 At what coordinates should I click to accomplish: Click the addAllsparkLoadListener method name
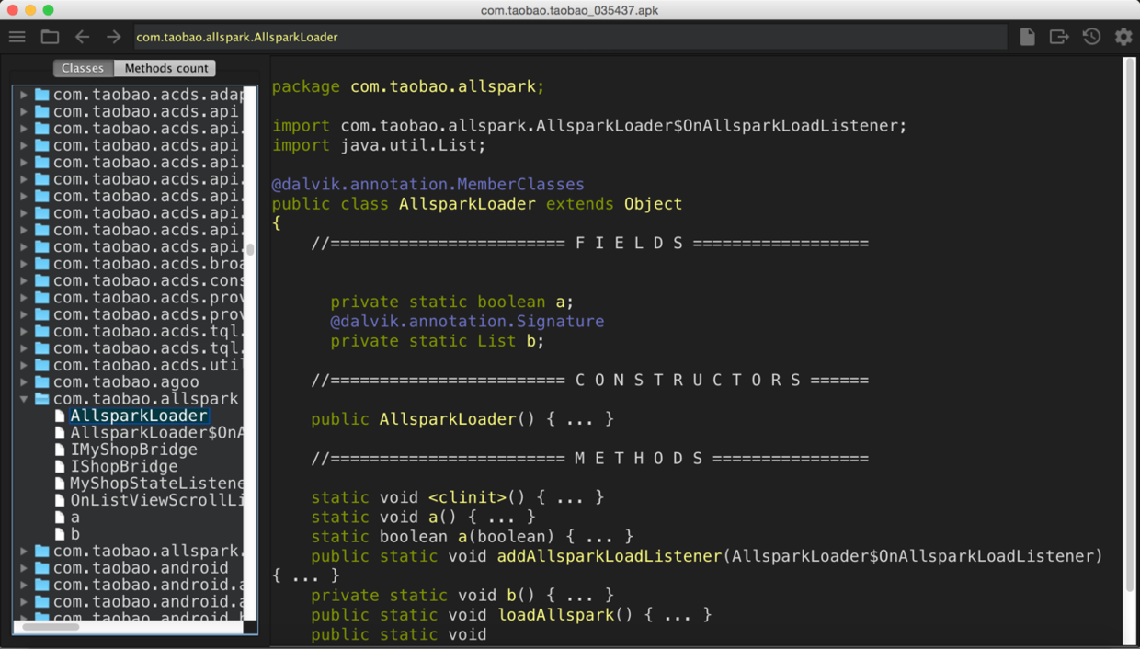click(610, 556)
